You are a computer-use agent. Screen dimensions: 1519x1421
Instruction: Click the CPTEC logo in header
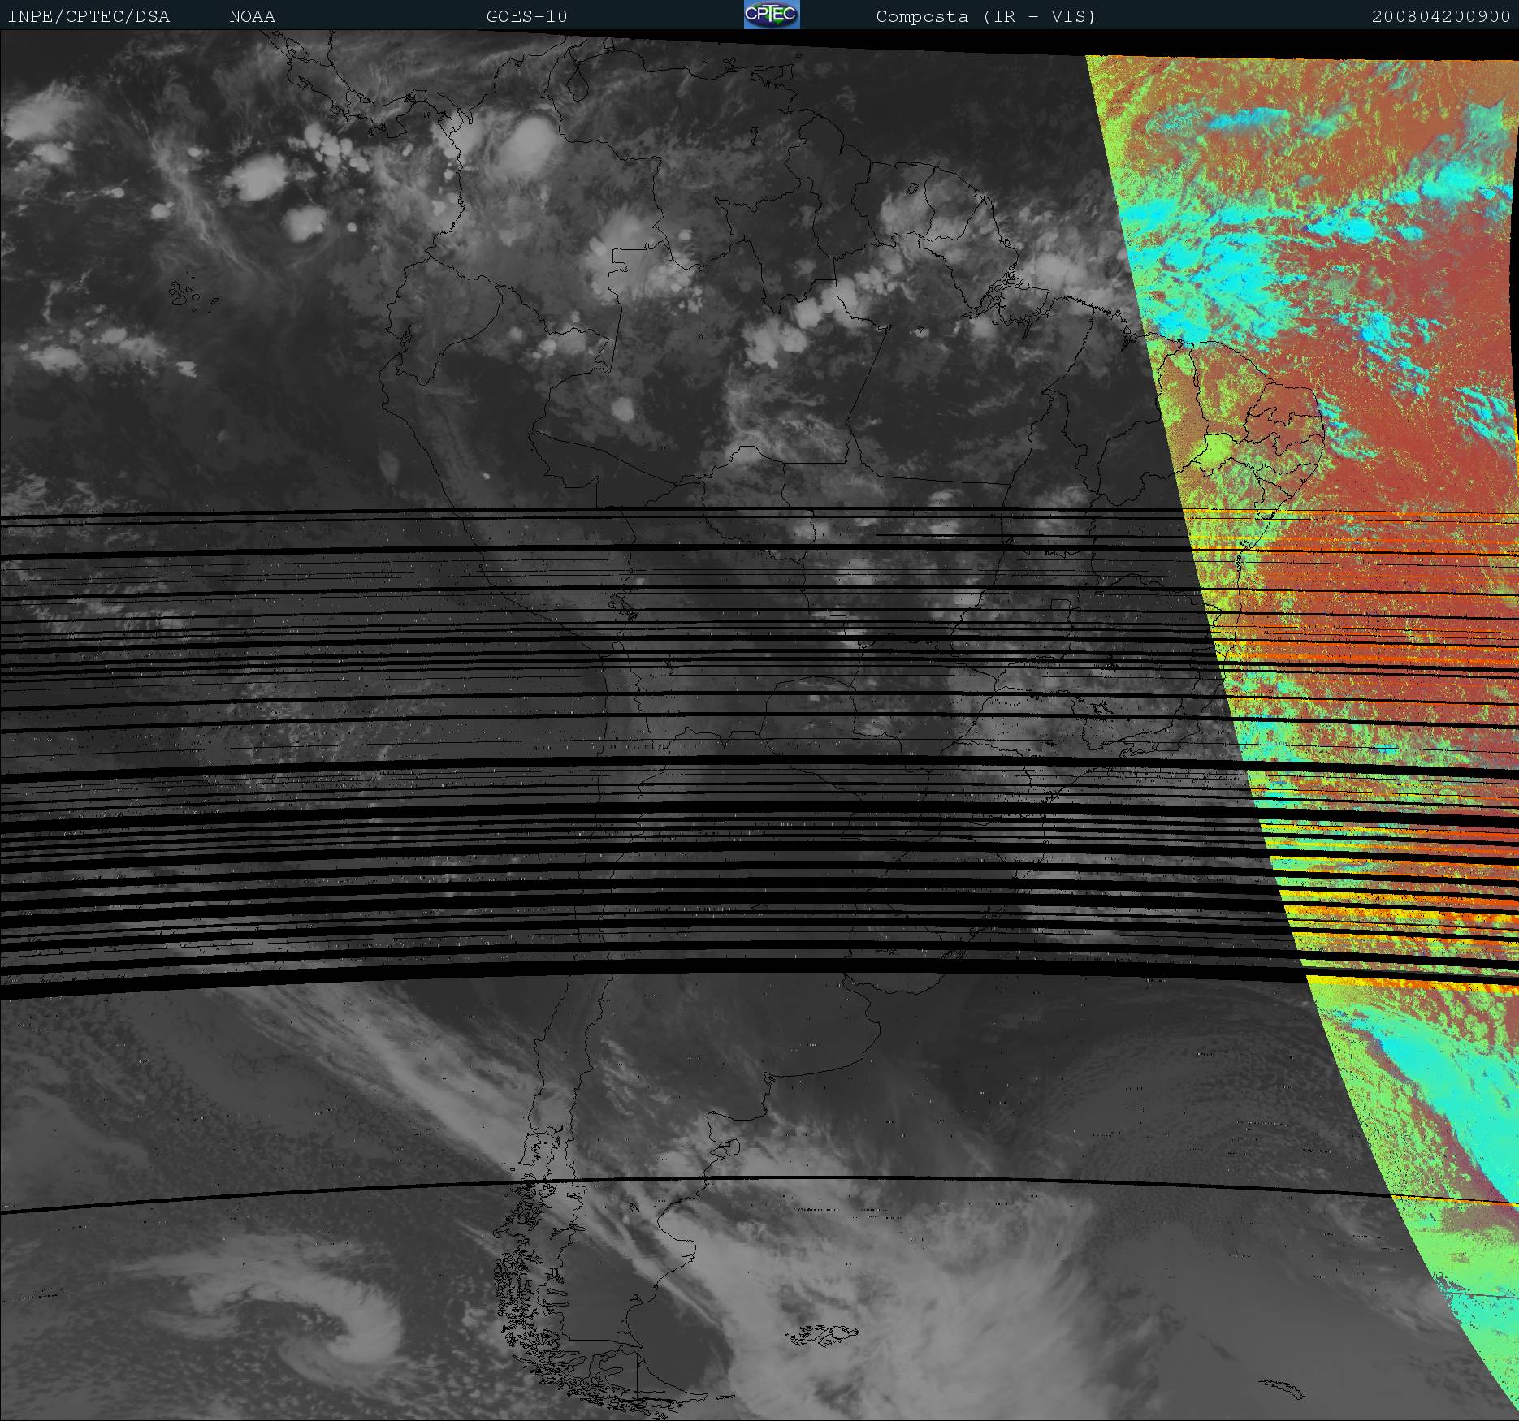point(772,15)
